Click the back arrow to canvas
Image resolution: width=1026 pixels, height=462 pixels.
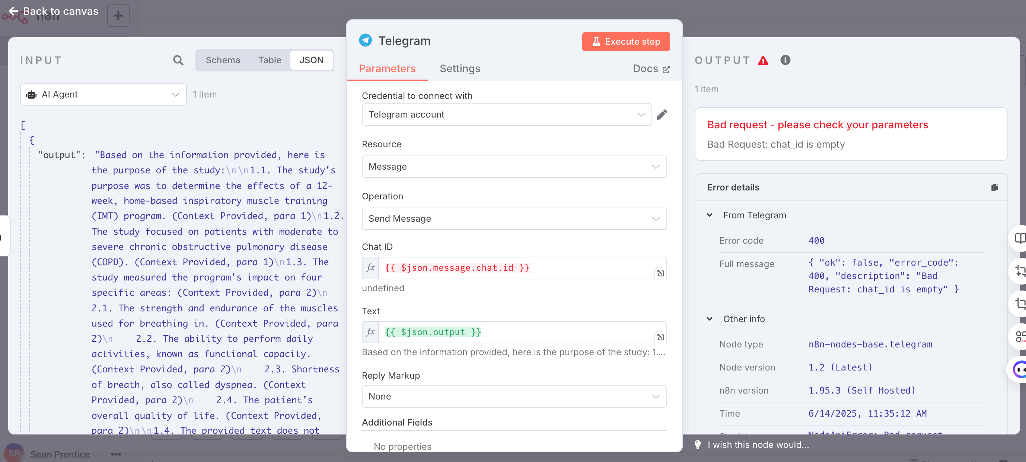(13, 11)
